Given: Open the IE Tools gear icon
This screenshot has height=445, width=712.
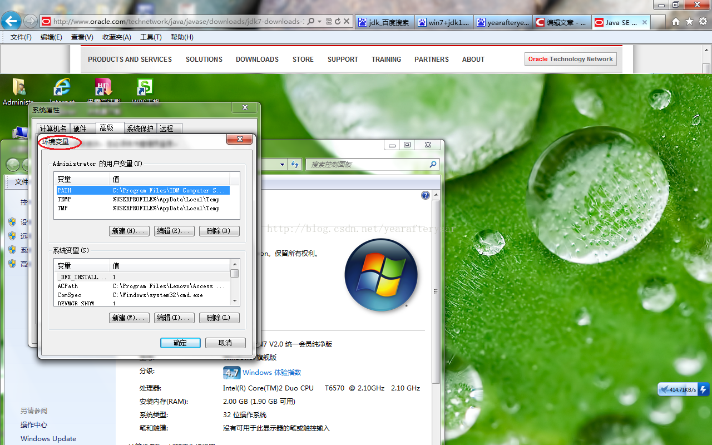Looking at the screenshot, I should [702, 22].
